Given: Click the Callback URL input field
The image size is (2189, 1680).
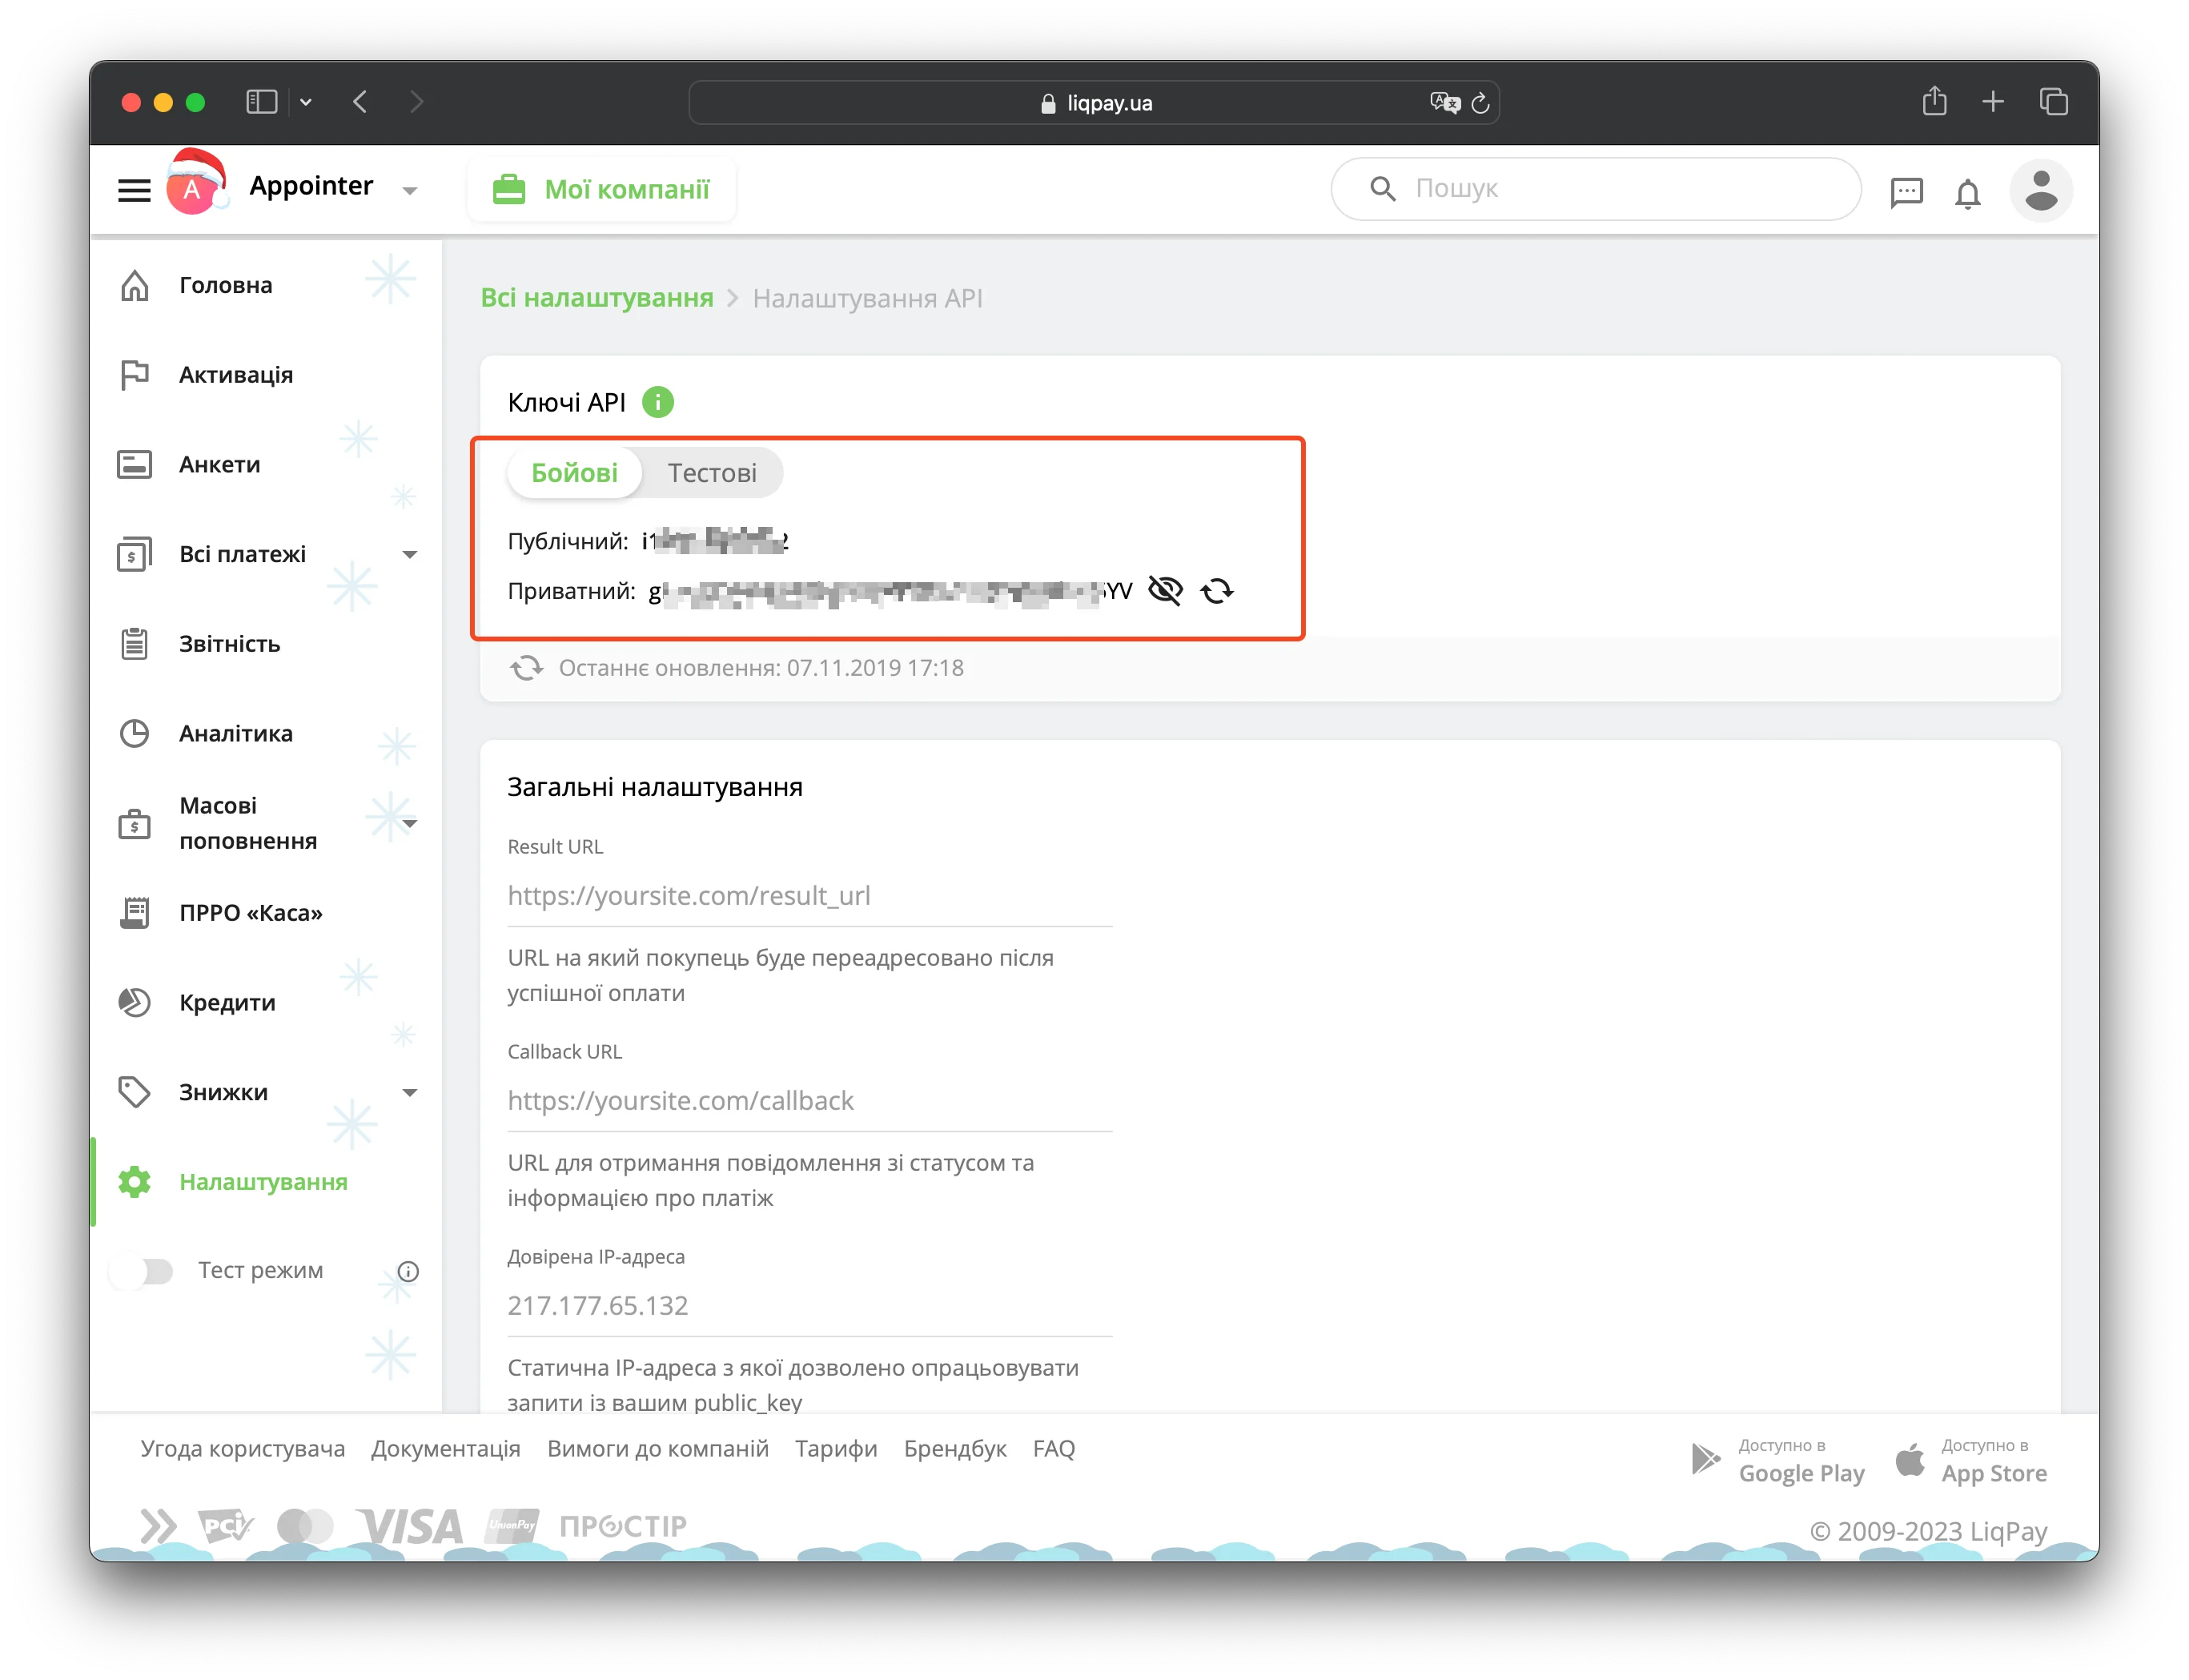Looking at the screenshot, I should point(810,1100).
